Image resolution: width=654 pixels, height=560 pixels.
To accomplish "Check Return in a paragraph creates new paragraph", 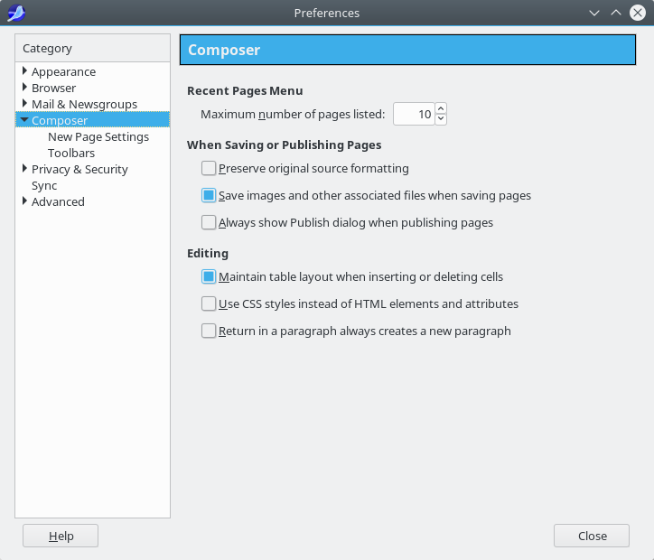I will coord(209,331).
